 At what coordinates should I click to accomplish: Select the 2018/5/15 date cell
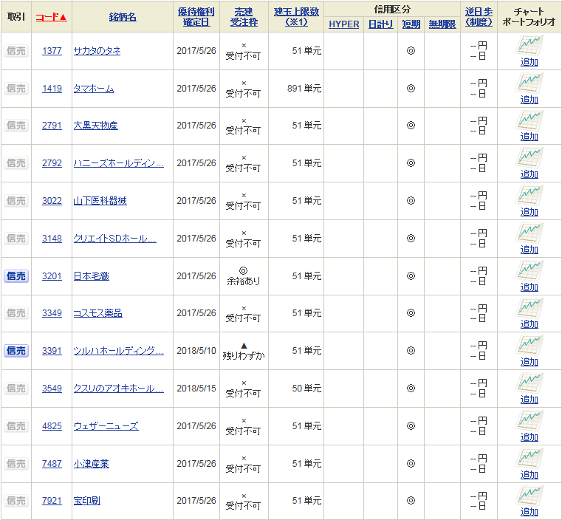pyautogui.click(x=196, y=389)
